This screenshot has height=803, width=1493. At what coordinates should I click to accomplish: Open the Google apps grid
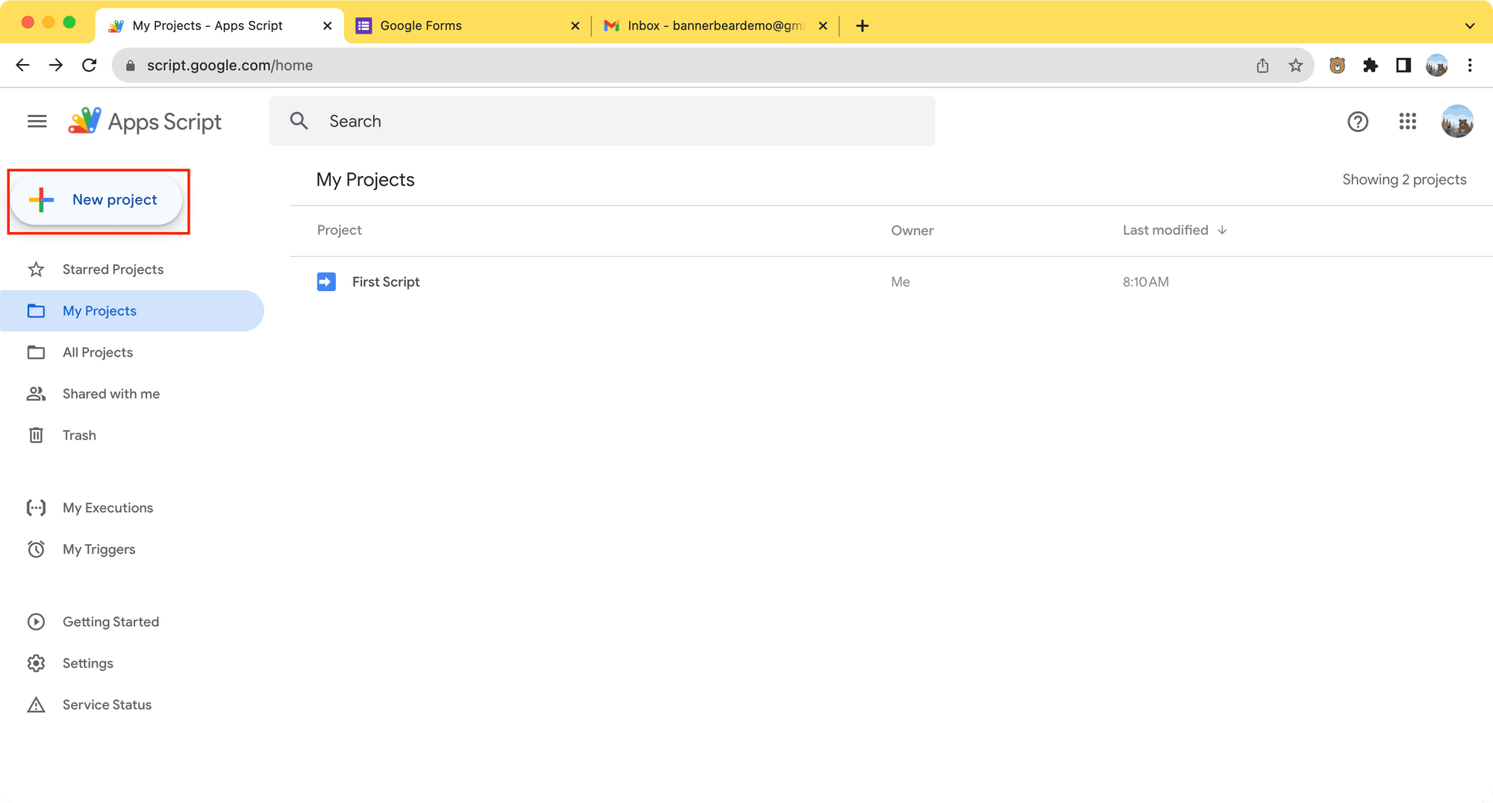tap(1408, 121)
